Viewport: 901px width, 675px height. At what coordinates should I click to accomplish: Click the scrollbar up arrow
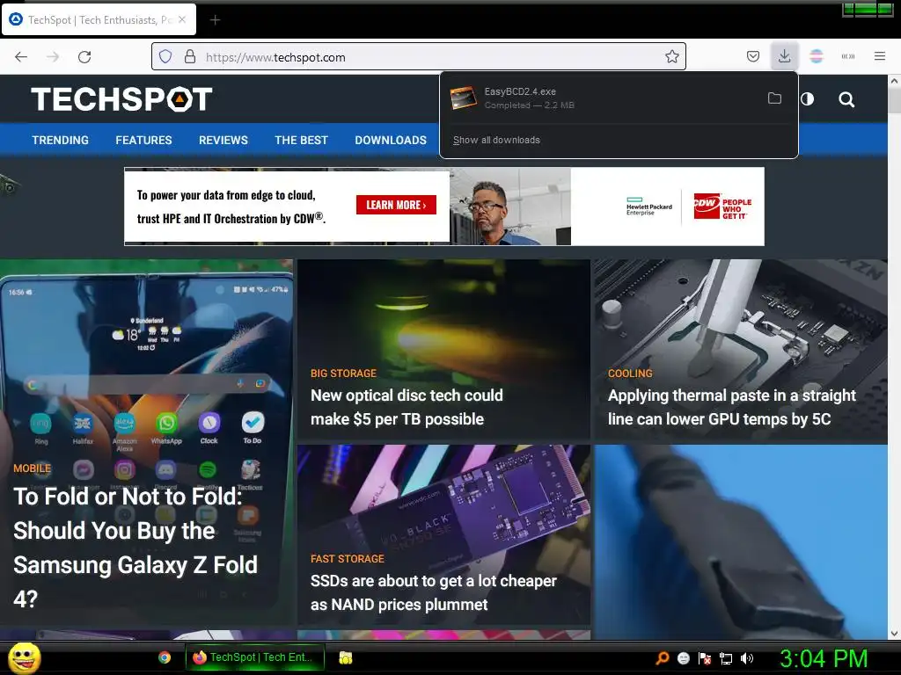tap(894, 81)
